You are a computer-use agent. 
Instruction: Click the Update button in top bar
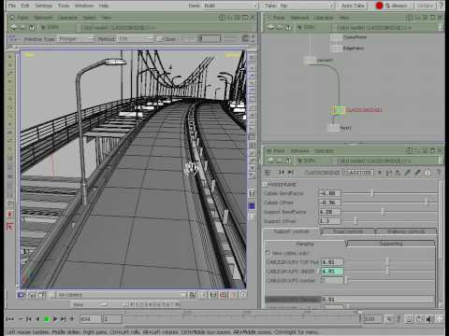426,6
